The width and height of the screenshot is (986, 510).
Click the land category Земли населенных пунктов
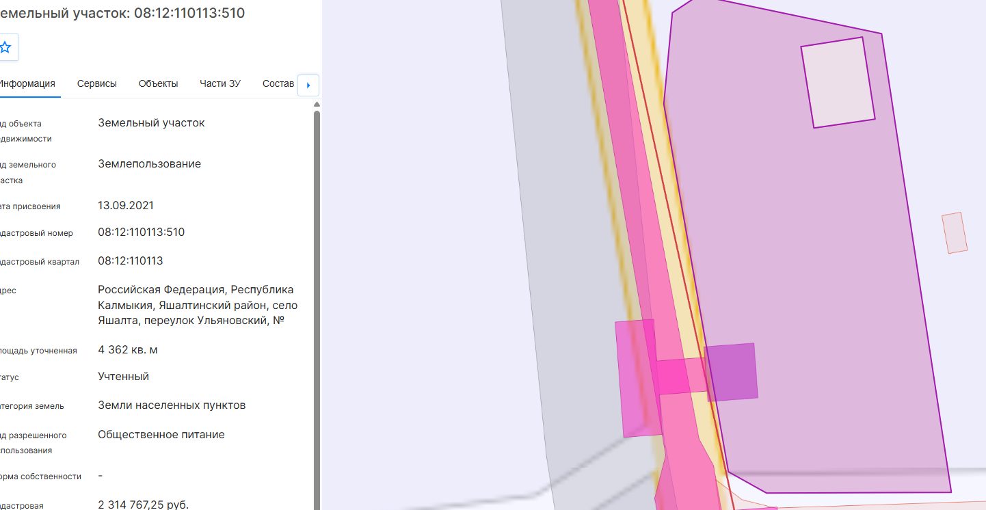coord(172,405)
